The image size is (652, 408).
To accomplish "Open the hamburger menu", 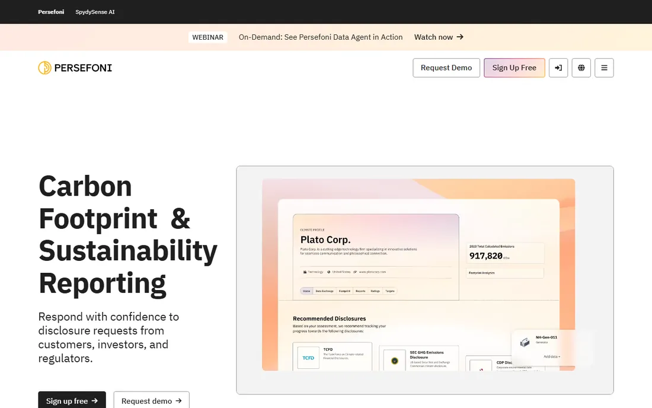I will [x=604, y=68].
